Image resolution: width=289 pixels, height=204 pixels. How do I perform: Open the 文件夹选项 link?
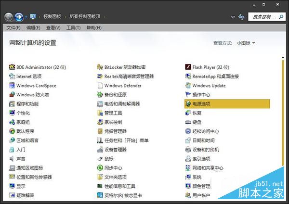click(x=116, y=177)
